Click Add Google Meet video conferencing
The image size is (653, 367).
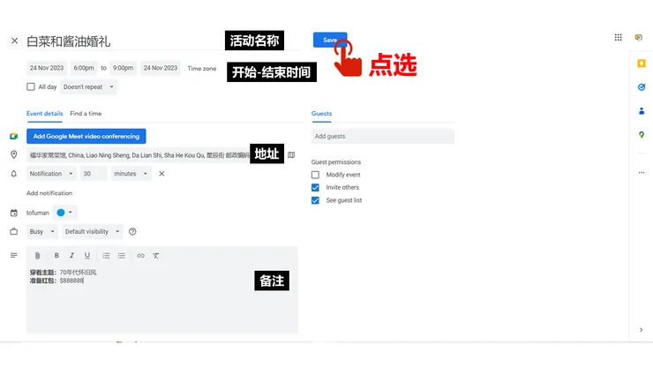pyautogui.click(x=86, y=136)
